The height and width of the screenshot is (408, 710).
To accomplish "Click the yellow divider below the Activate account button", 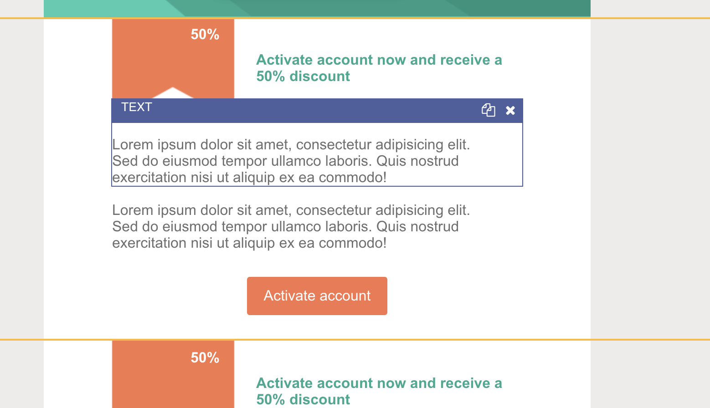I will click(x=355, y=340).
